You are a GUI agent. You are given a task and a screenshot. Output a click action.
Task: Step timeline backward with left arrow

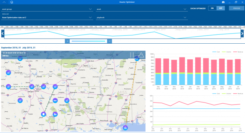point(3,34)
